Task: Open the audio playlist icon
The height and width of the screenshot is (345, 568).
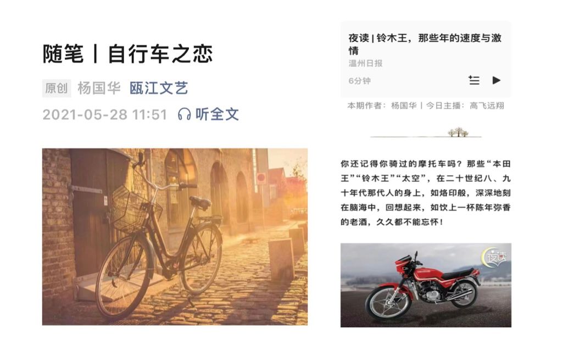Action: (x=474, y=80)
